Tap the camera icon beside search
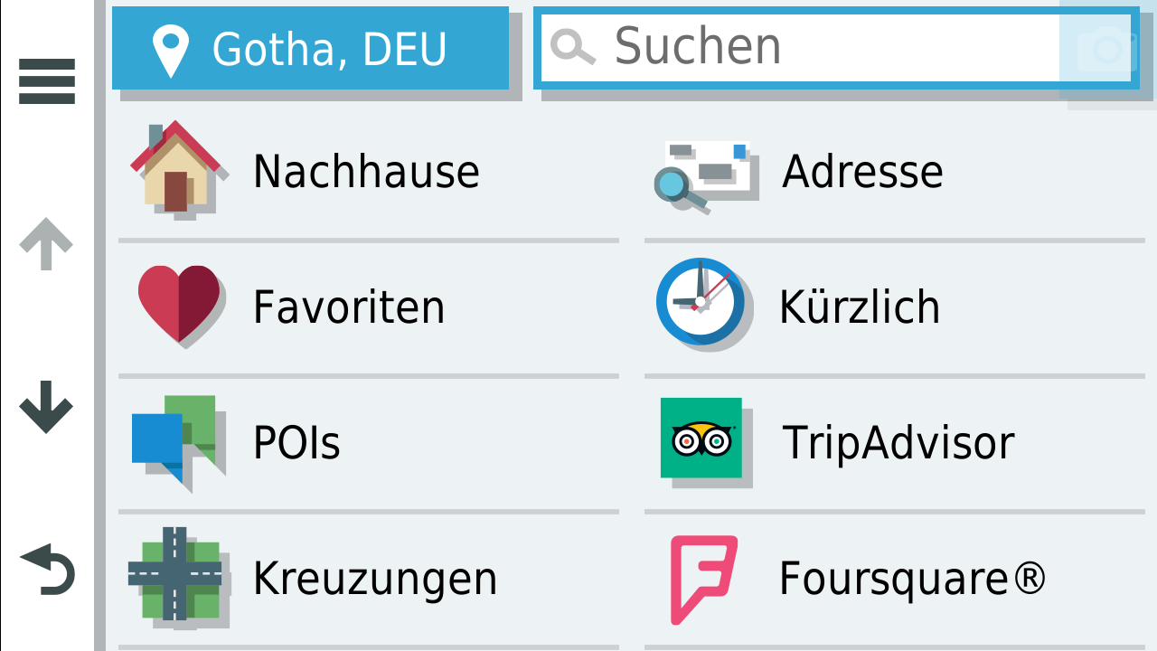The image size is (1157, 651). 1107,48
